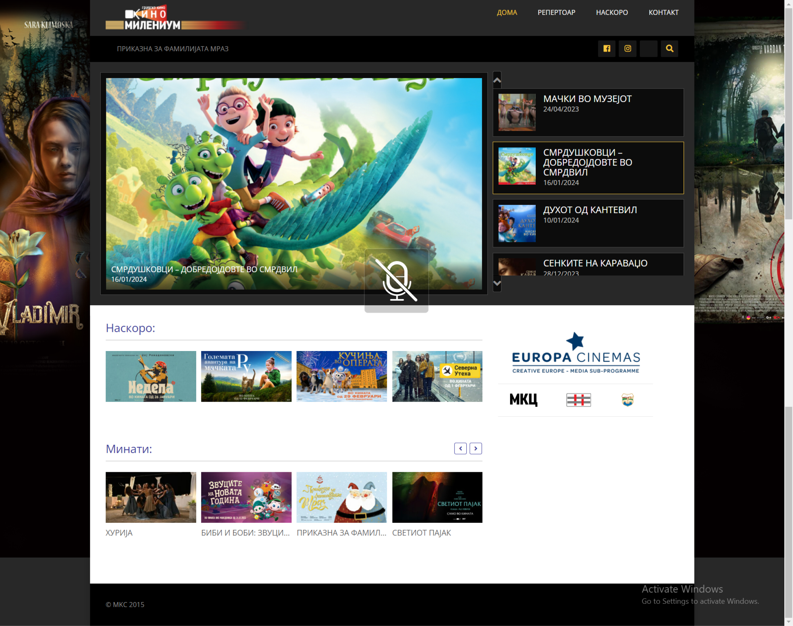Open the РЕПЕРТОАР menu item
Viewport: 793px width, 626px height.
556,12
